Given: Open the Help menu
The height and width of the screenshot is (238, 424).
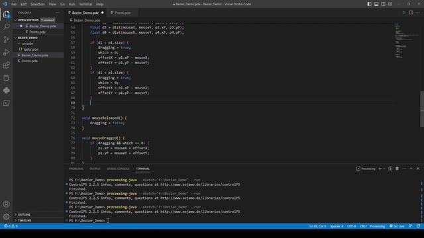Looking at the screenshot, I should (x=100, y=4).
